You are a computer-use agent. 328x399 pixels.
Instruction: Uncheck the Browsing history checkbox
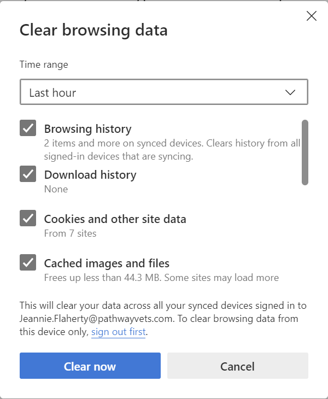[x=28, y=128]
